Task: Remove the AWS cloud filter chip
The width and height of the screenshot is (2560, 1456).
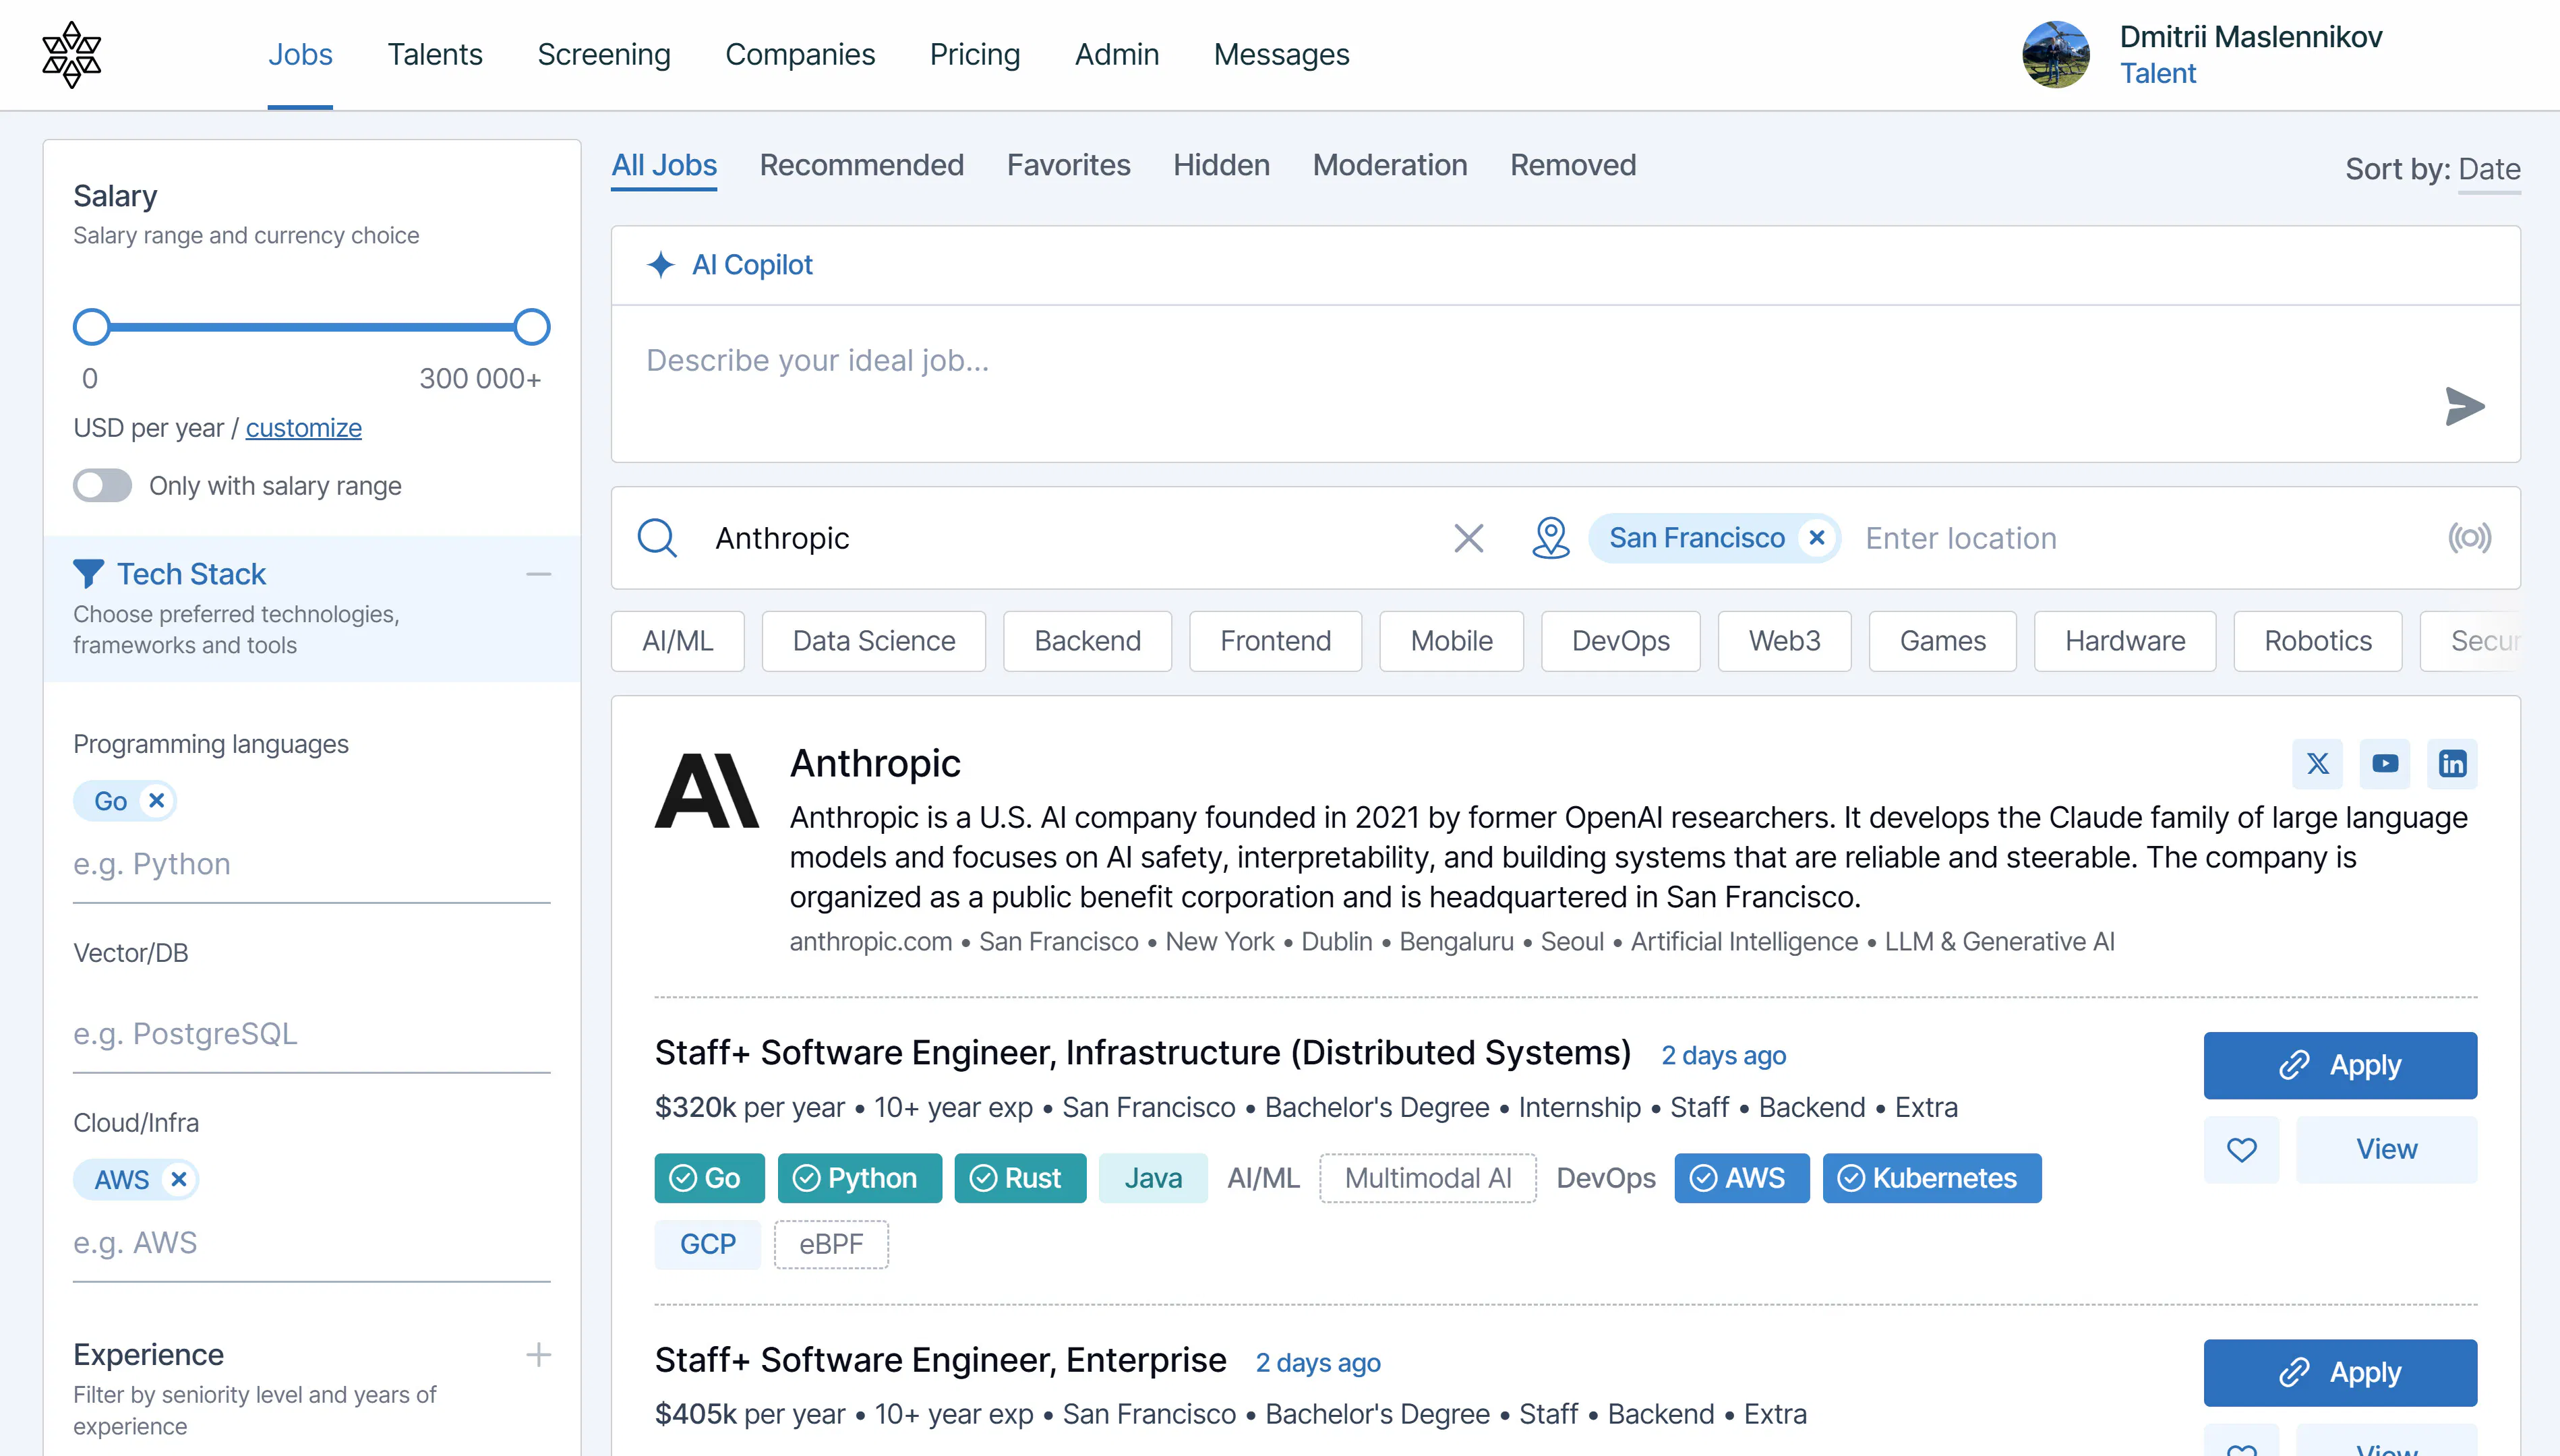Action: point(178,1180)
